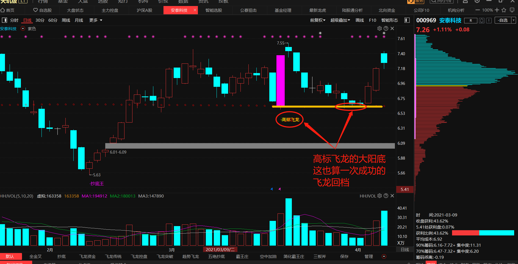Image resolution: width=518 pixels, height=264 pixels.
Task: Open the 公募狙击 tab
Action: tap(248, 10)
